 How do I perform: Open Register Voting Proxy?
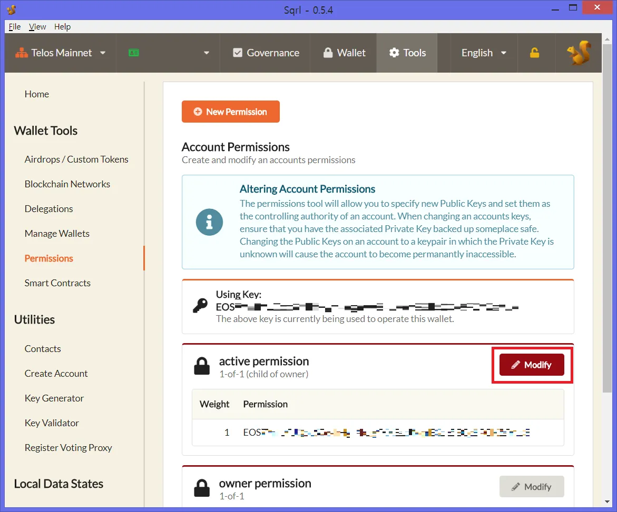(68, 448)
